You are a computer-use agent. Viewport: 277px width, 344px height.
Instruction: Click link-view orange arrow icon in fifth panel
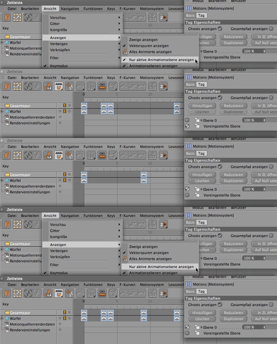pyautogui.click(x=48, y=294)
